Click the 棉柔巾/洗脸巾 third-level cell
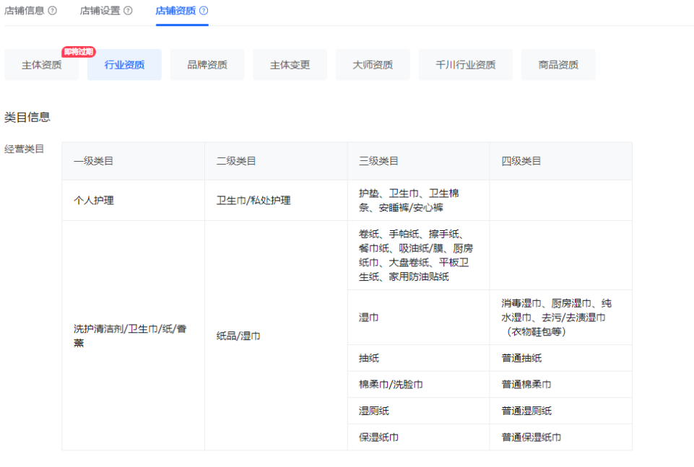 click(x=391, y=385)
